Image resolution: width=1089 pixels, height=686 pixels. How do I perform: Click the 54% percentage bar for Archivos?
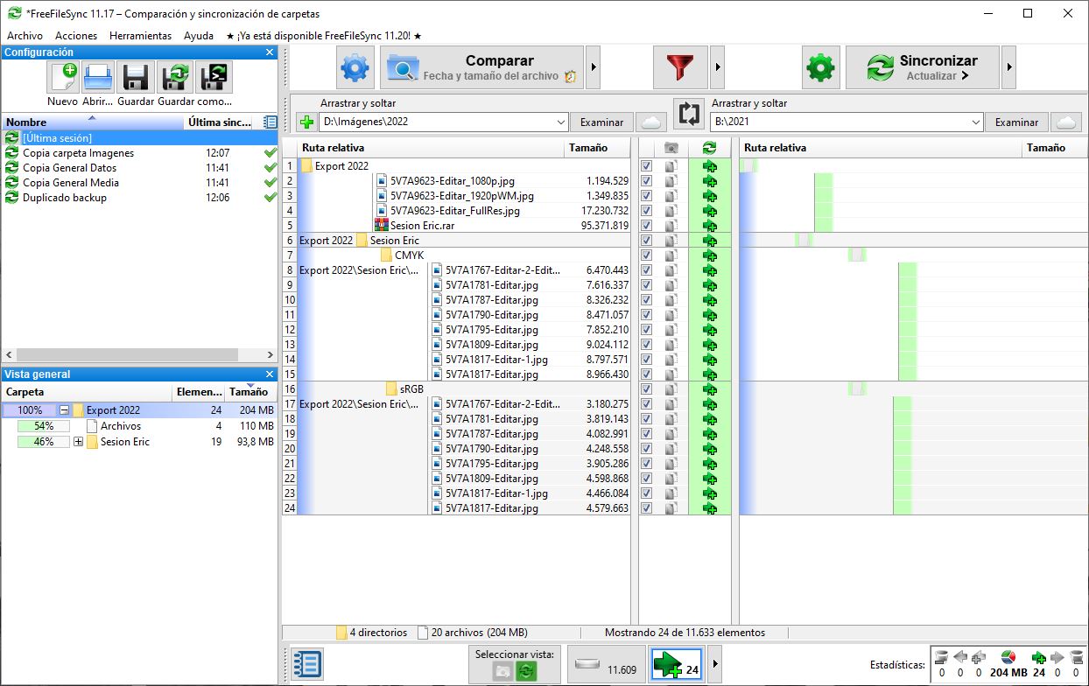[42, 425]
